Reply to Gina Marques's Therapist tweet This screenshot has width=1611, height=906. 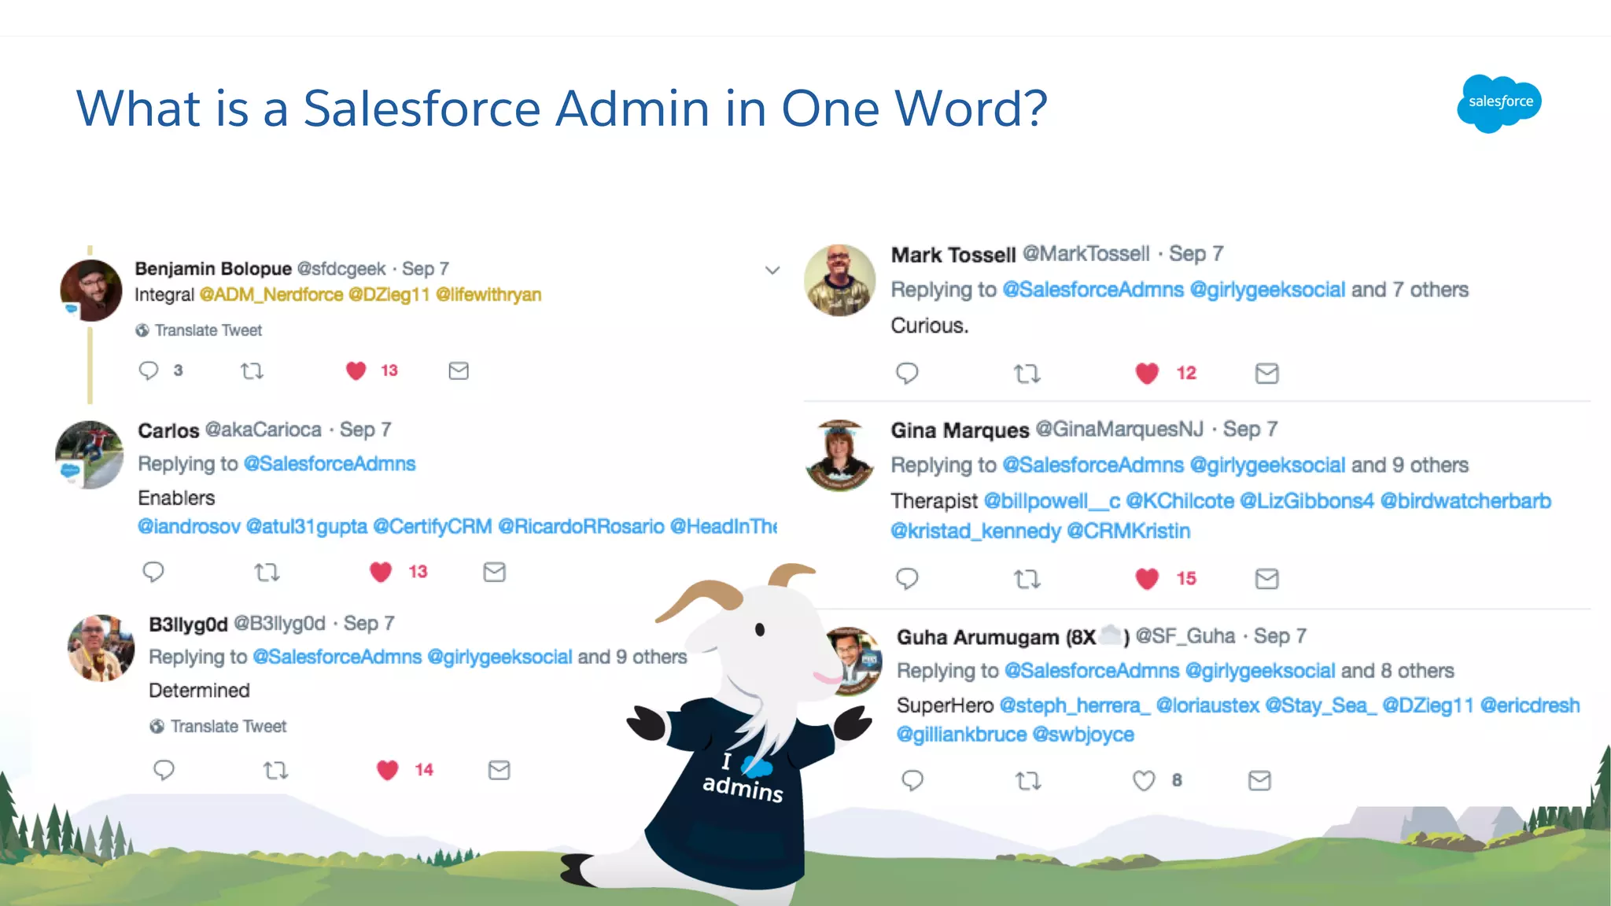pos(907,579)
